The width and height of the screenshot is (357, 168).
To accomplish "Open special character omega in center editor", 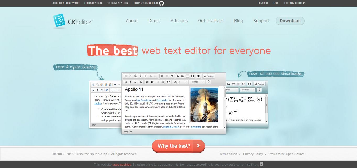I will point(193,76).
